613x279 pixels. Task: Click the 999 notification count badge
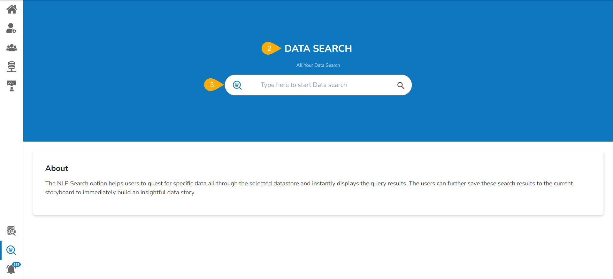[x=16, y=264]
